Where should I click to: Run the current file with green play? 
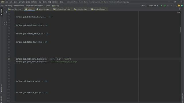coord(161,6)
